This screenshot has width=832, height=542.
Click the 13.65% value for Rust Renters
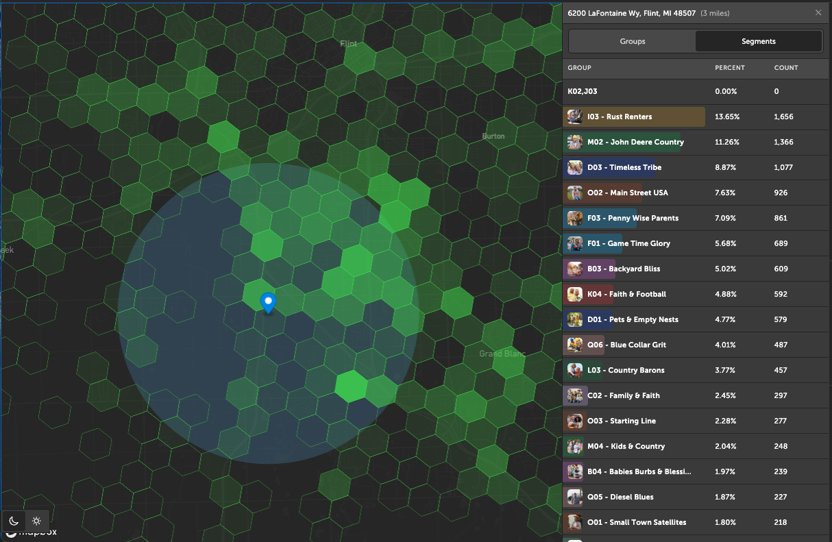[727, 116]
